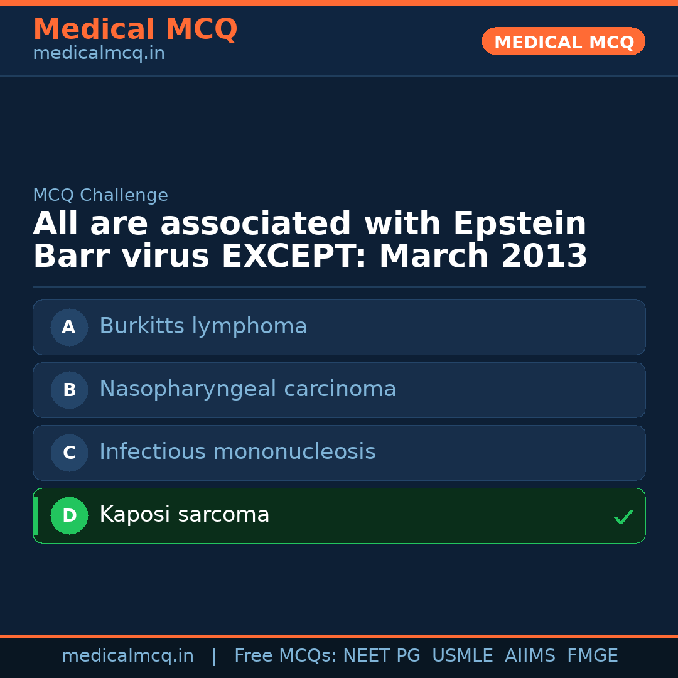Screen dimensions: 678x678
Task: Click the Free MCQs footer label
Action: [x=285, y=656]
